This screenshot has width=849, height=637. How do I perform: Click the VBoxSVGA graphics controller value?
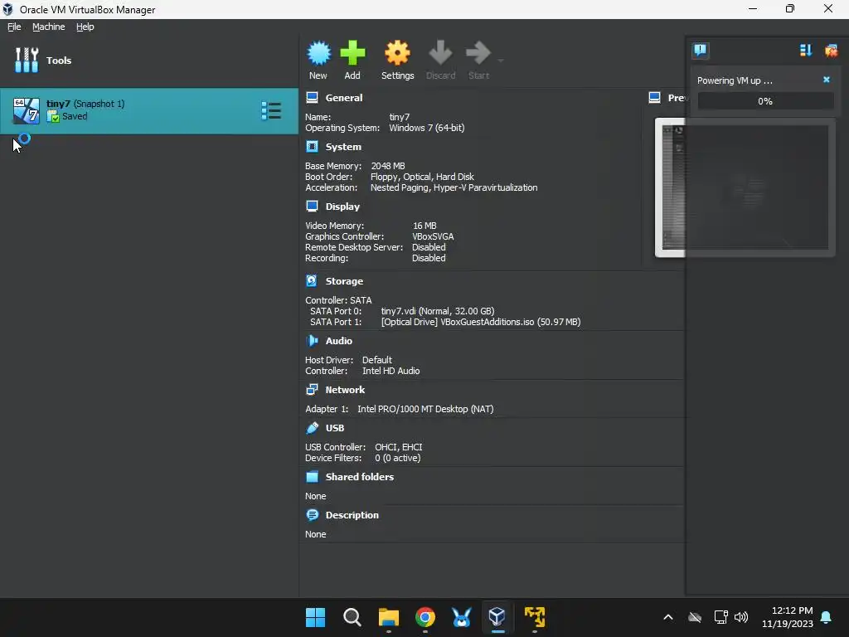coord(433,236)
